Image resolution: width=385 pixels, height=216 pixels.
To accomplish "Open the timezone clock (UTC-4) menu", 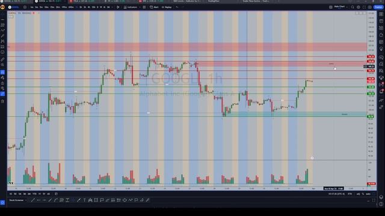I will (x=336, y=194).
